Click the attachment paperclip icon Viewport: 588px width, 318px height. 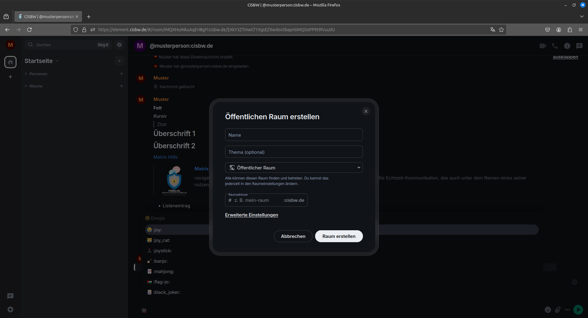(x=558, y=310)
